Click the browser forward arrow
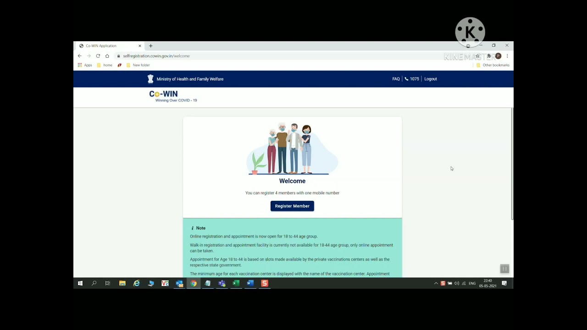587x330 pixels. [x=89, y=56]
